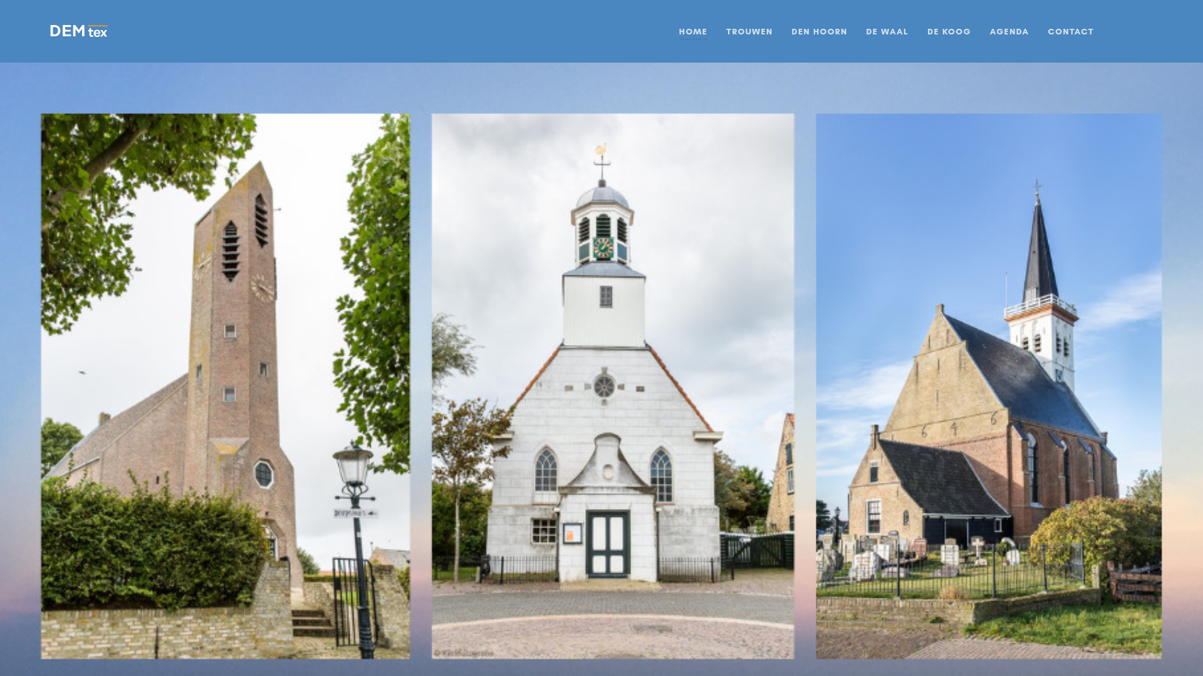Navigate to DE KOOG page
1203x676 pixels.
[949, 31]
